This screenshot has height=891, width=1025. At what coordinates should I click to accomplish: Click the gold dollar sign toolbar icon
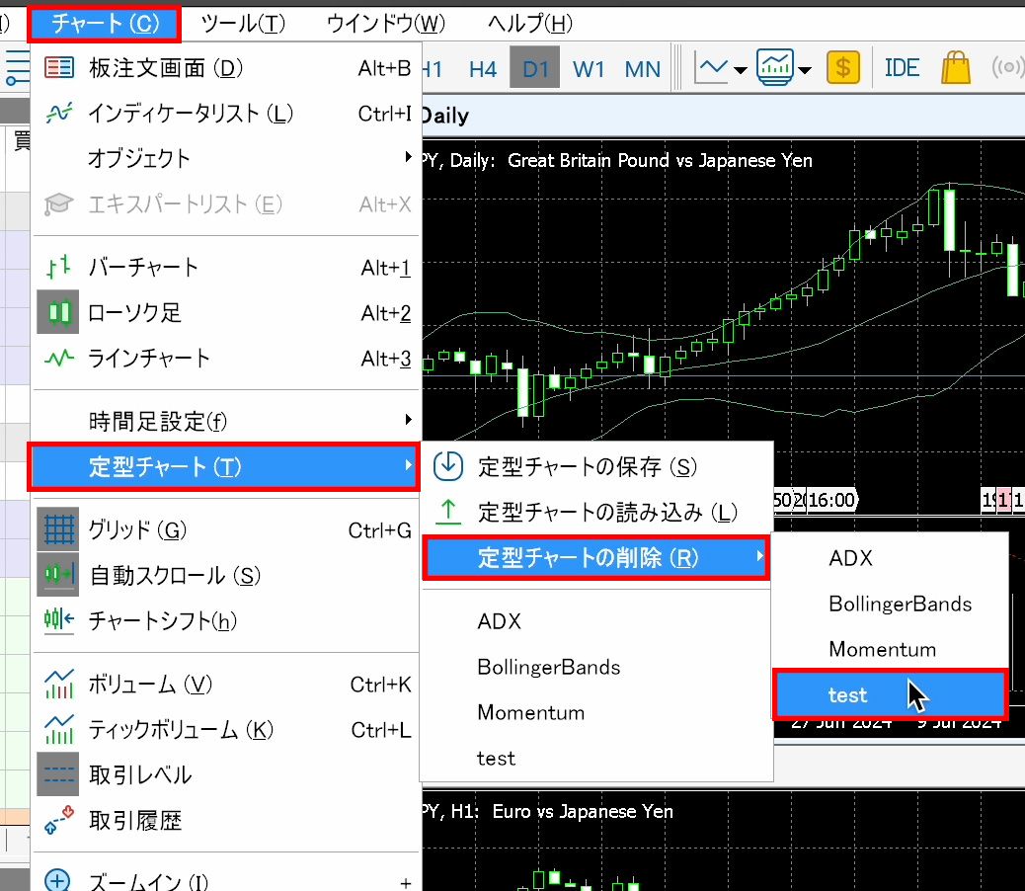pos(843,68)
